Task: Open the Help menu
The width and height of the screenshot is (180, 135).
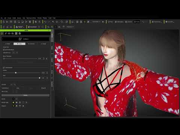Action: click(54, 18)
